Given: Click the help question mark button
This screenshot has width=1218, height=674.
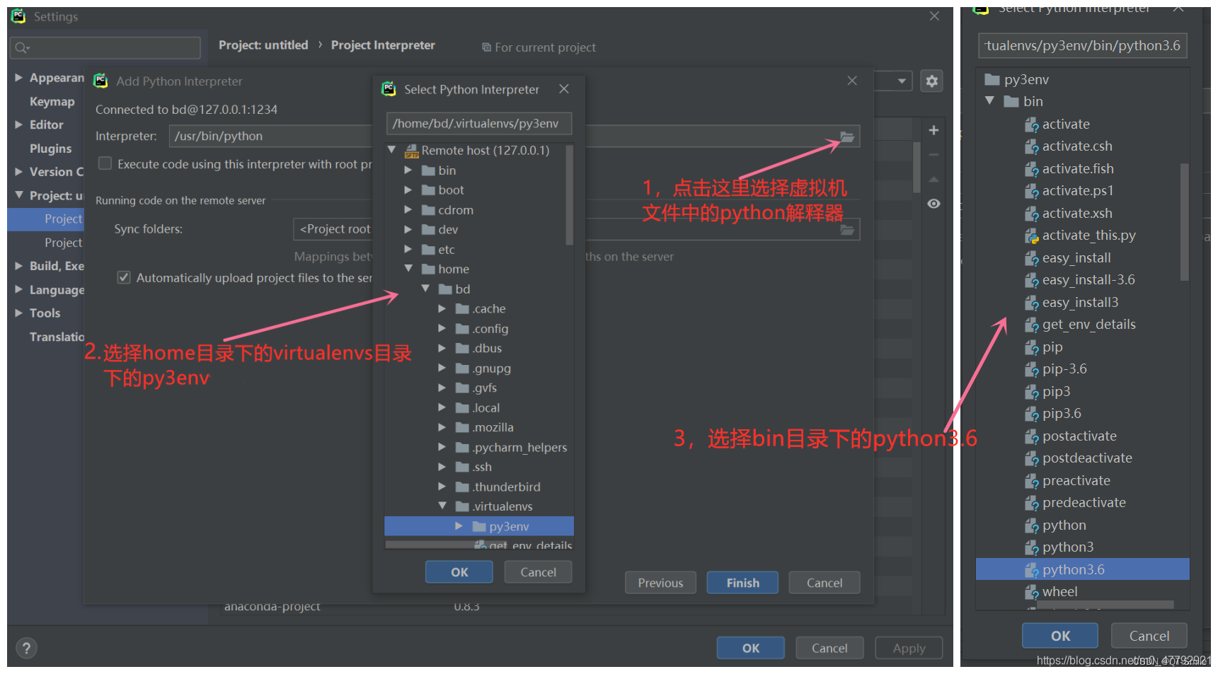Looking at the screenshot, I should tap(26, 648).
